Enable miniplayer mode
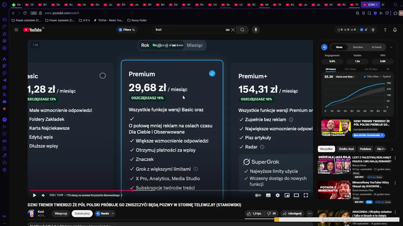Image resolution: width=403 pixels, height=226 pixels. pos(287,195)
